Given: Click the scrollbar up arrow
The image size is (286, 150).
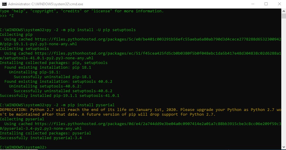Looking at the screenshot, I should point(284,11).
